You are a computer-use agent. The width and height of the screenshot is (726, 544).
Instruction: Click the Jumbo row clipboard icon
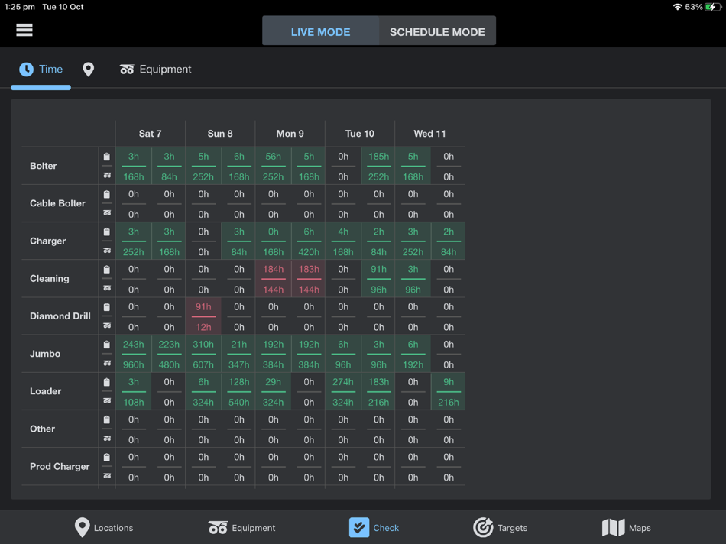coord(107,344)
